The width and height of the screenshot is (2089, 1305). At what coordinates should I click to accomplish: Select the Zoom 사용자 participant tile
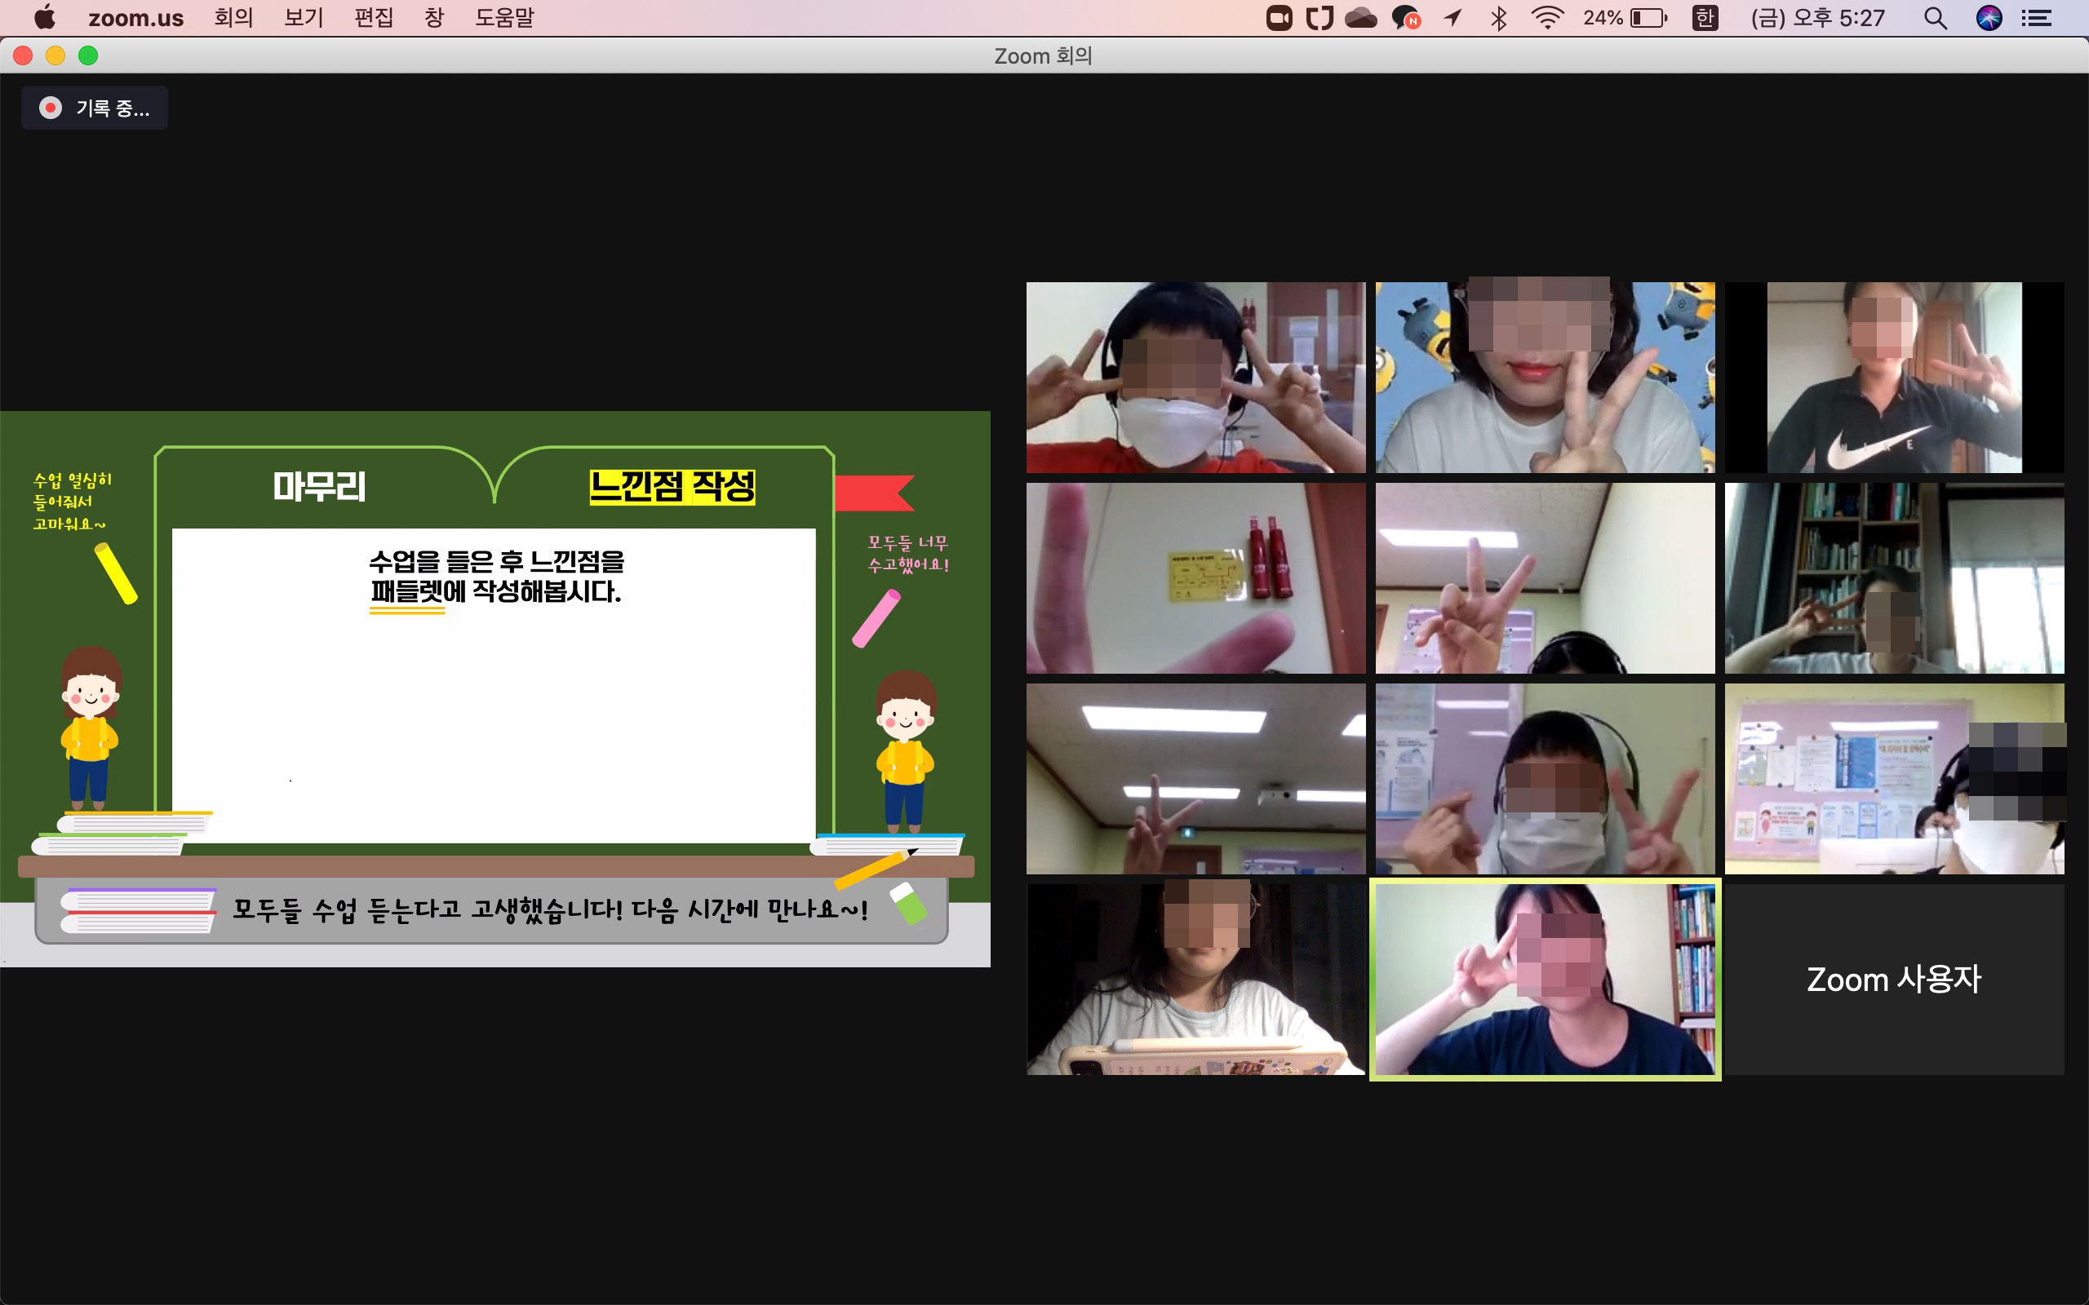1894,979
